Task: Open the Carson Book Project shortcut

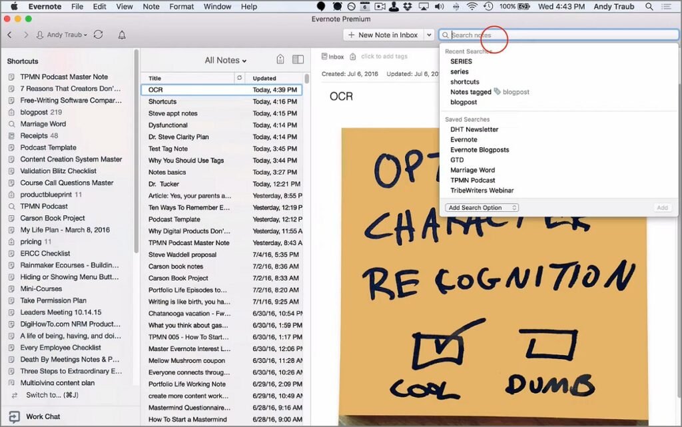Action: (x=53, y=218)
